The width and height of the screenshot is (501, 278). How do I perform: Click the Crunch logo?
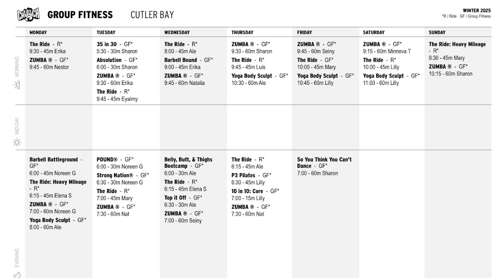click(x=28, y=15)
